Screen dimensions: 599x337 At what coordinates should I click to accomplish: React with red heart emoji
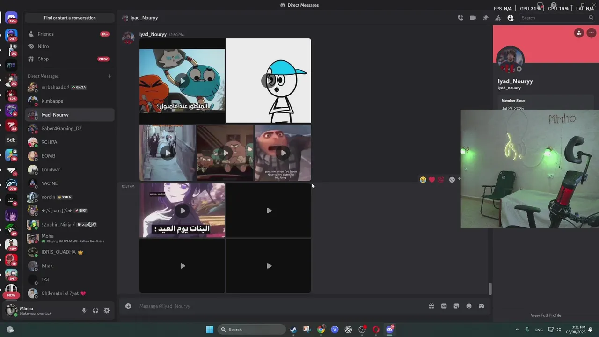(x=432, y=180)
